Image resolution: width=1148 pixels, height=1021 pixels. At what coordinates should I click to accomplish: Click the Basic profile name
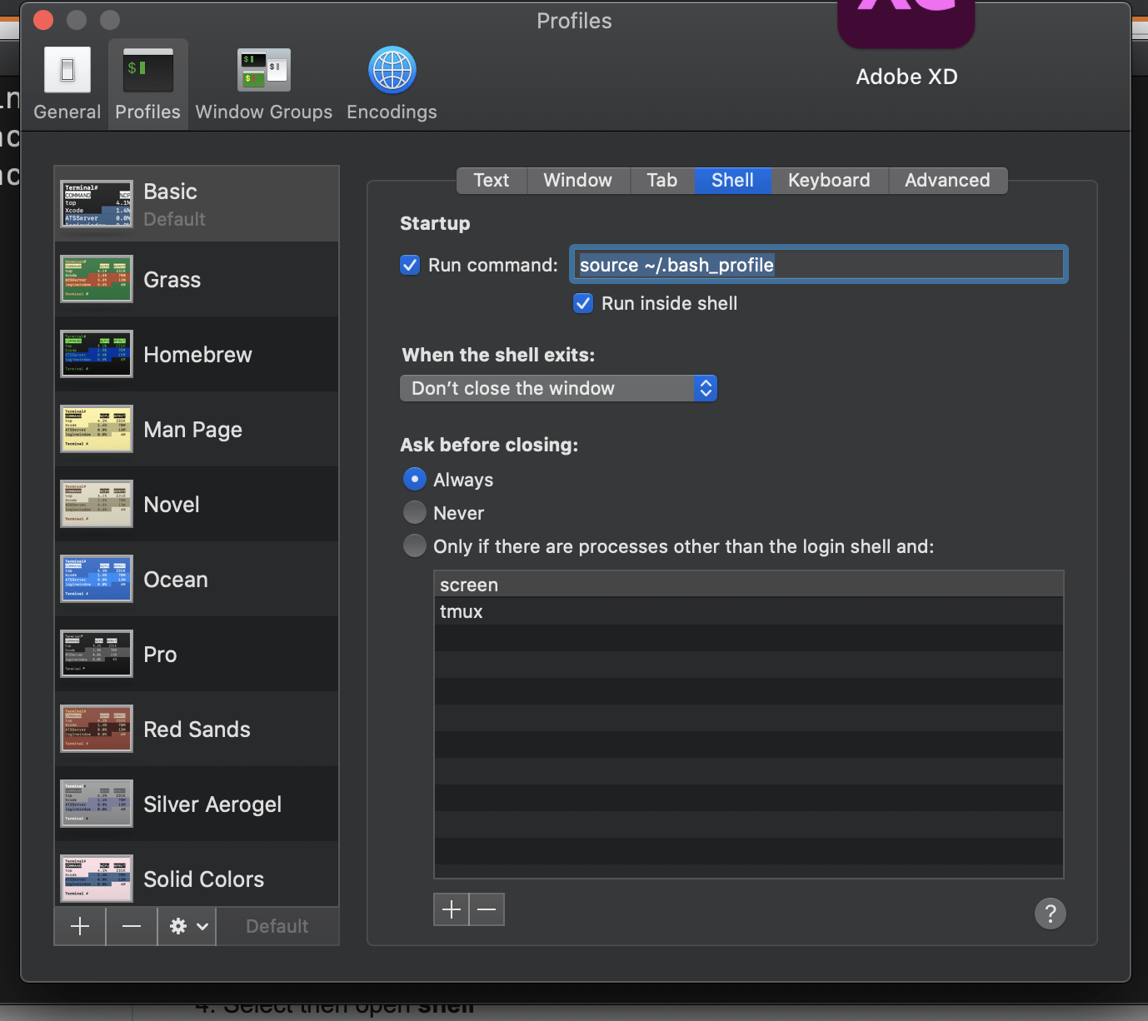coord(170,192)
